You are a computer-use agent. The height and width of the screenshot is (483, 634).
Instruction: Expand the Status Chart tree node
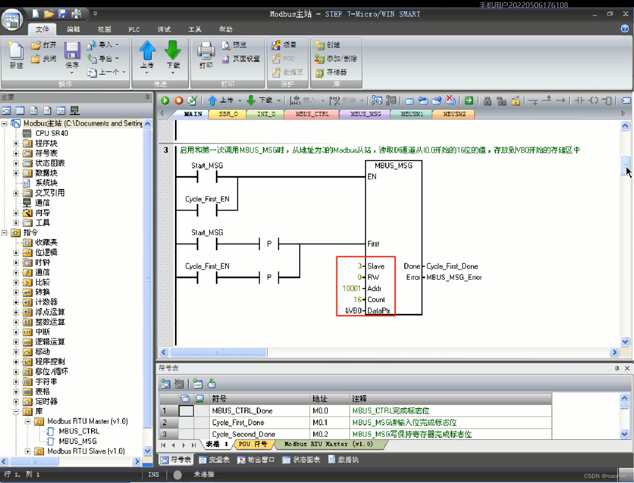click(x=16, y=163)
